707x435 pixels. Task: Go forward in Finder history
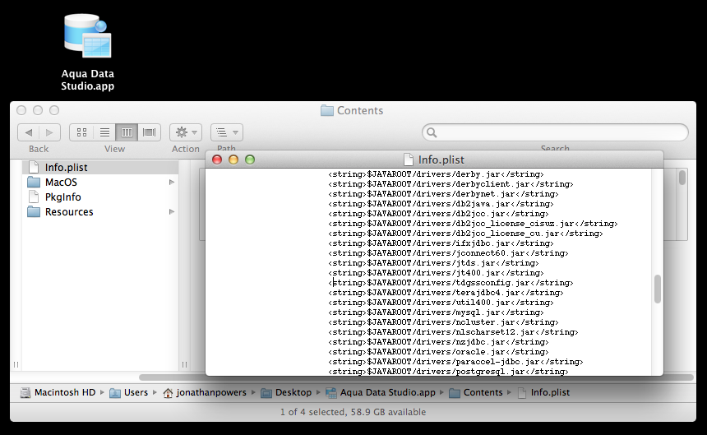pyautogui.click(x=49, y=132)
